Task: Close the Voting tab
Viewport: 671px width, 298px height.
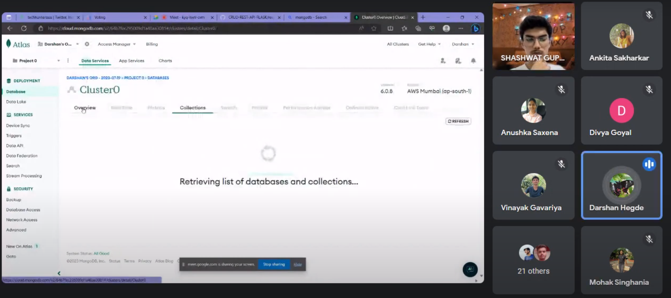Action: [145, 17]
